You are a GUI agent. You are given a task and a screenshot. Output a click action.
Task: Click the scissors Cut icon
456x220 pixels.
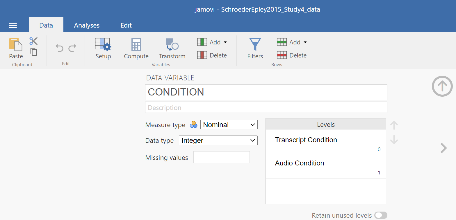pos(33,41)
